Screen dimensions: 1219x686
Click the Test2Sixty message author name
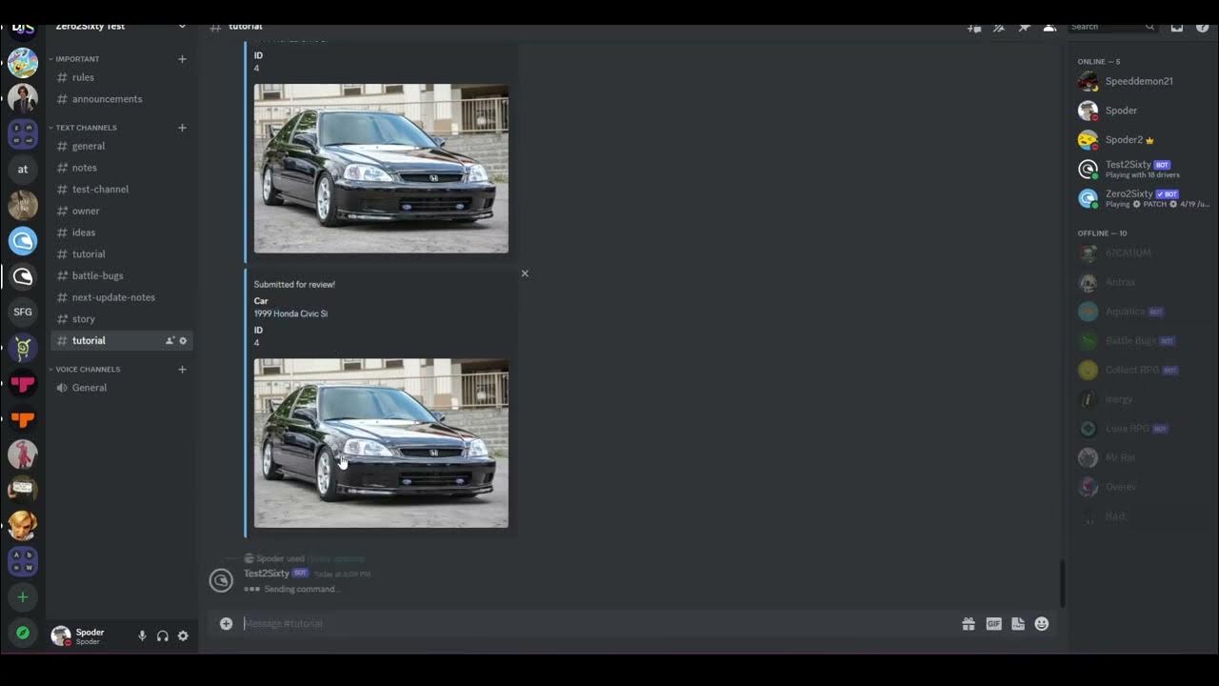point(267,574)
